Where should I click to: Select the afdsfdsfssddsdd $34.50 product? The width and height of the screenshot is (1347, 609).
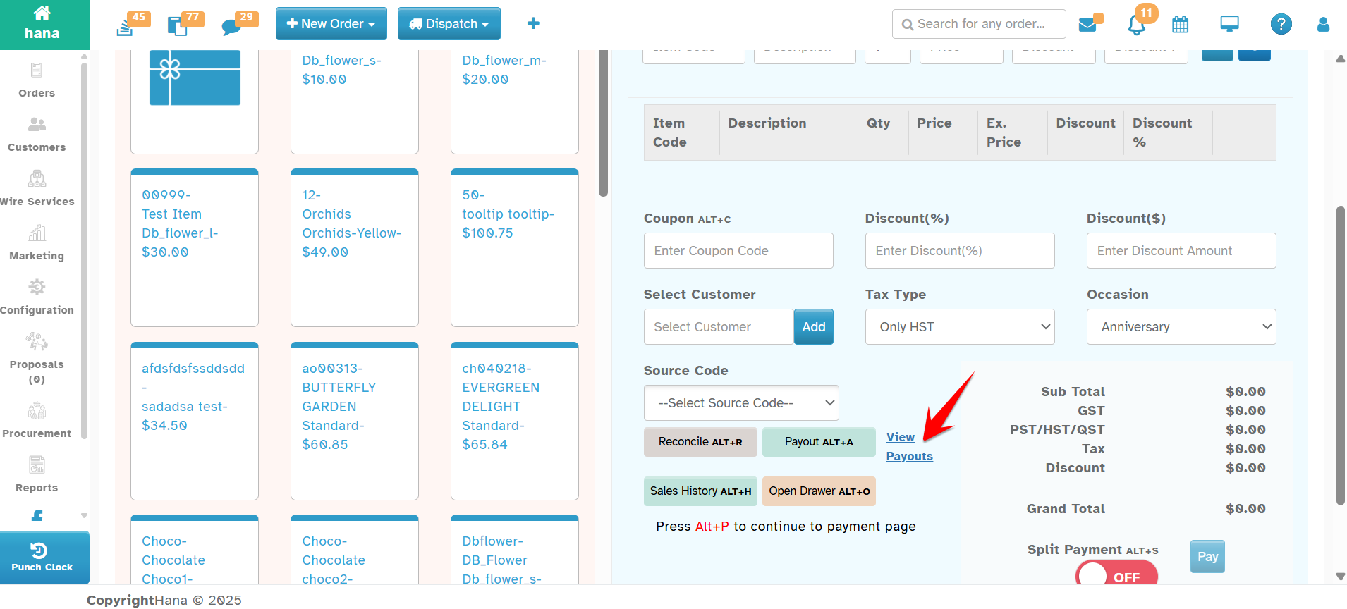(x=195, y=421)
